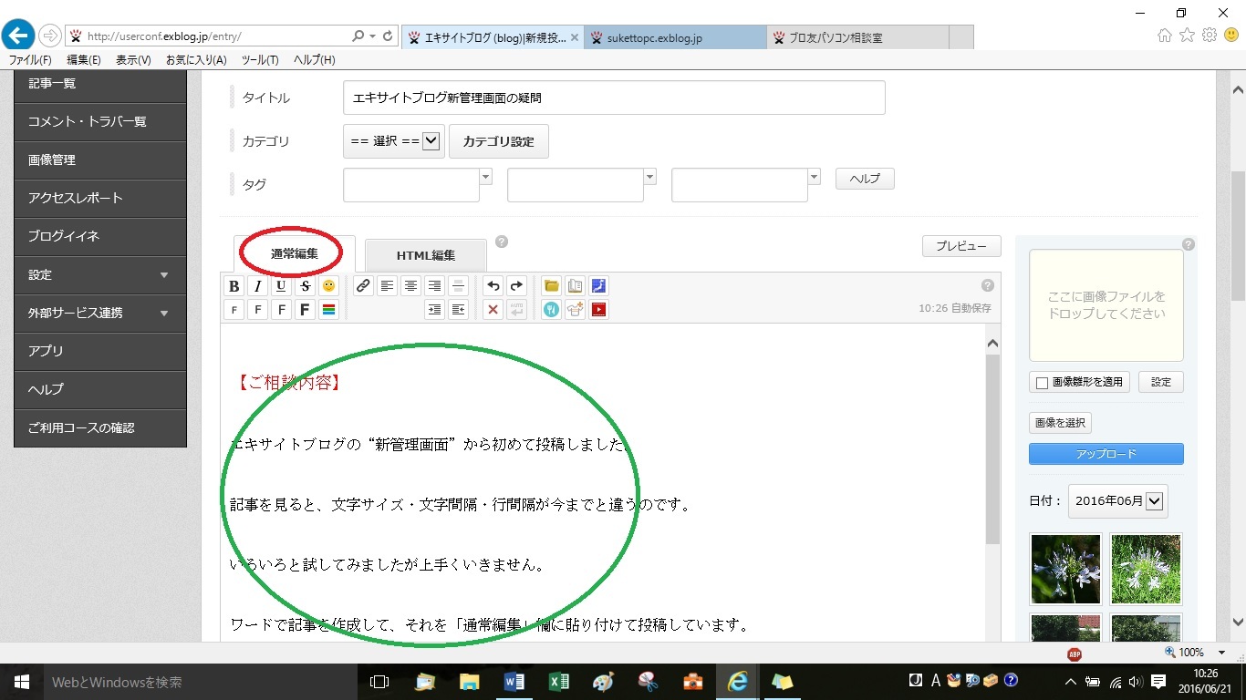The height and width of the screenshot is (700, 1246).
Task: Switch to the sukettopc.exblog.jp browser tab
Action: click(x=675, y=37)
